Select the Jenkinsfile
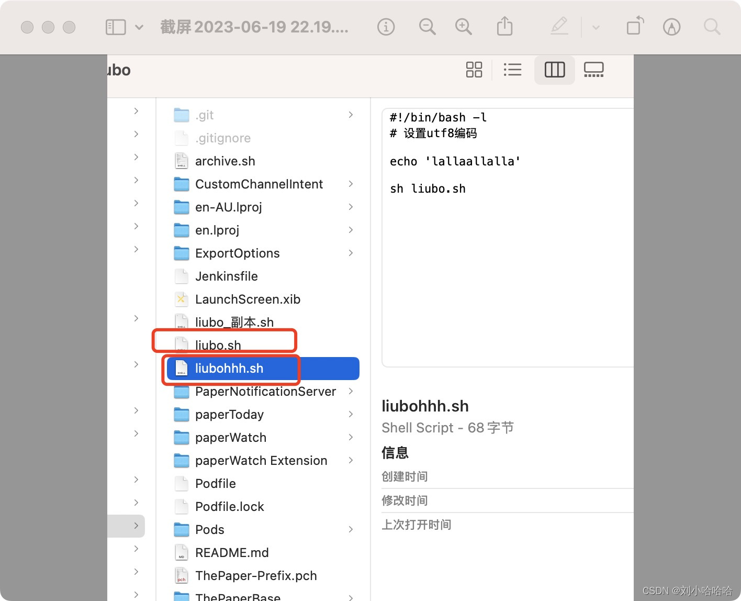 click(x=227, y=276)
